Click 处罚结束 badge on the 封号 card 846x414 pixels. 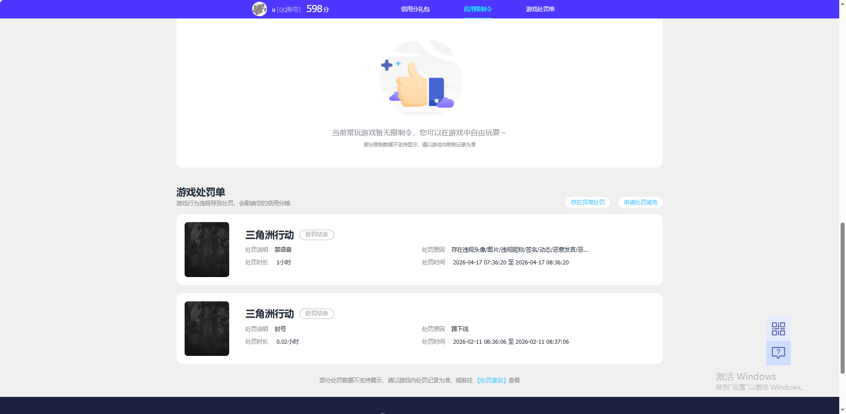(x=317, y=314)
